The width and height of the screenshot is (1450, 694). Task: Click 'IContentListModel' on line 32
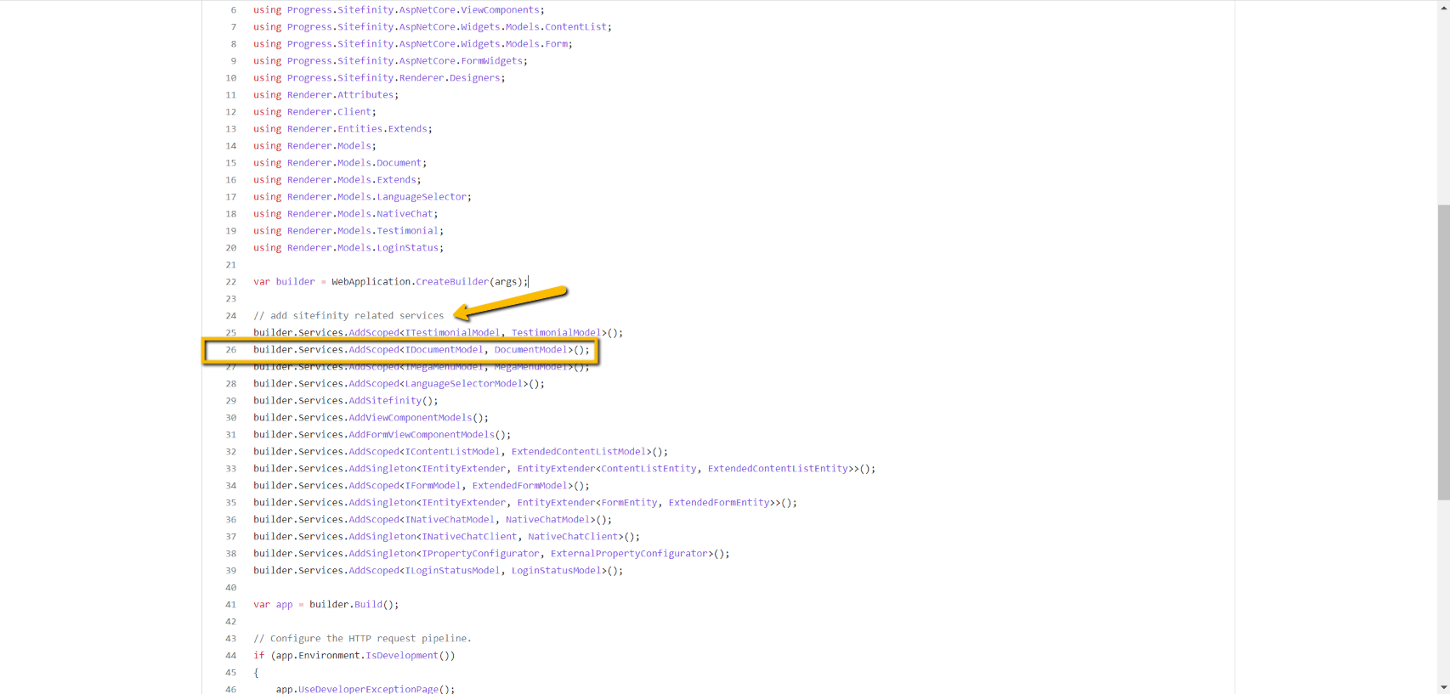pyautogui.click(x=452, y=452)
